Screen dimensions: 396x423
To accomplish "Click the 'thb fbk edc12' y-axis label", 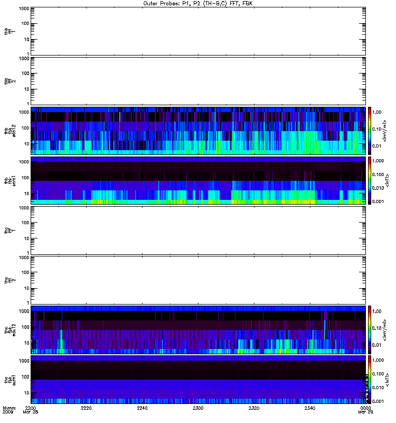I will pos(10,131).
